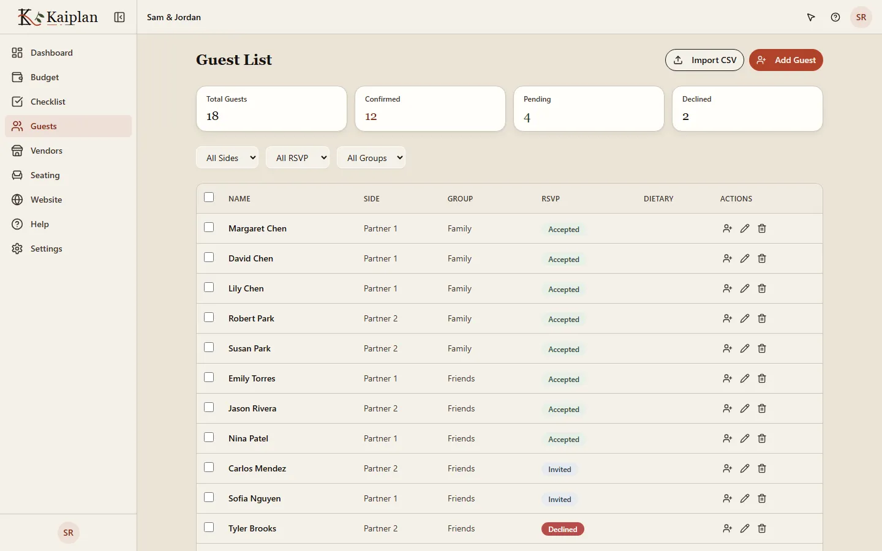Open the All RSVP filter dropdown
The height and width of the screenshot is (551, 882).
click(298, 157)
